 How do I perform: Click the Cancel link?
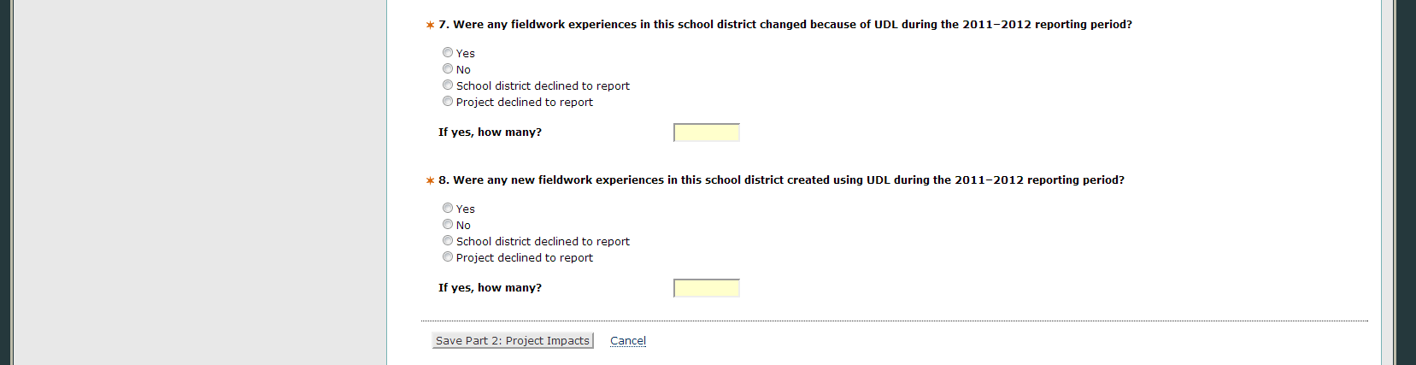pyautogui.click(x=628, y=341)
